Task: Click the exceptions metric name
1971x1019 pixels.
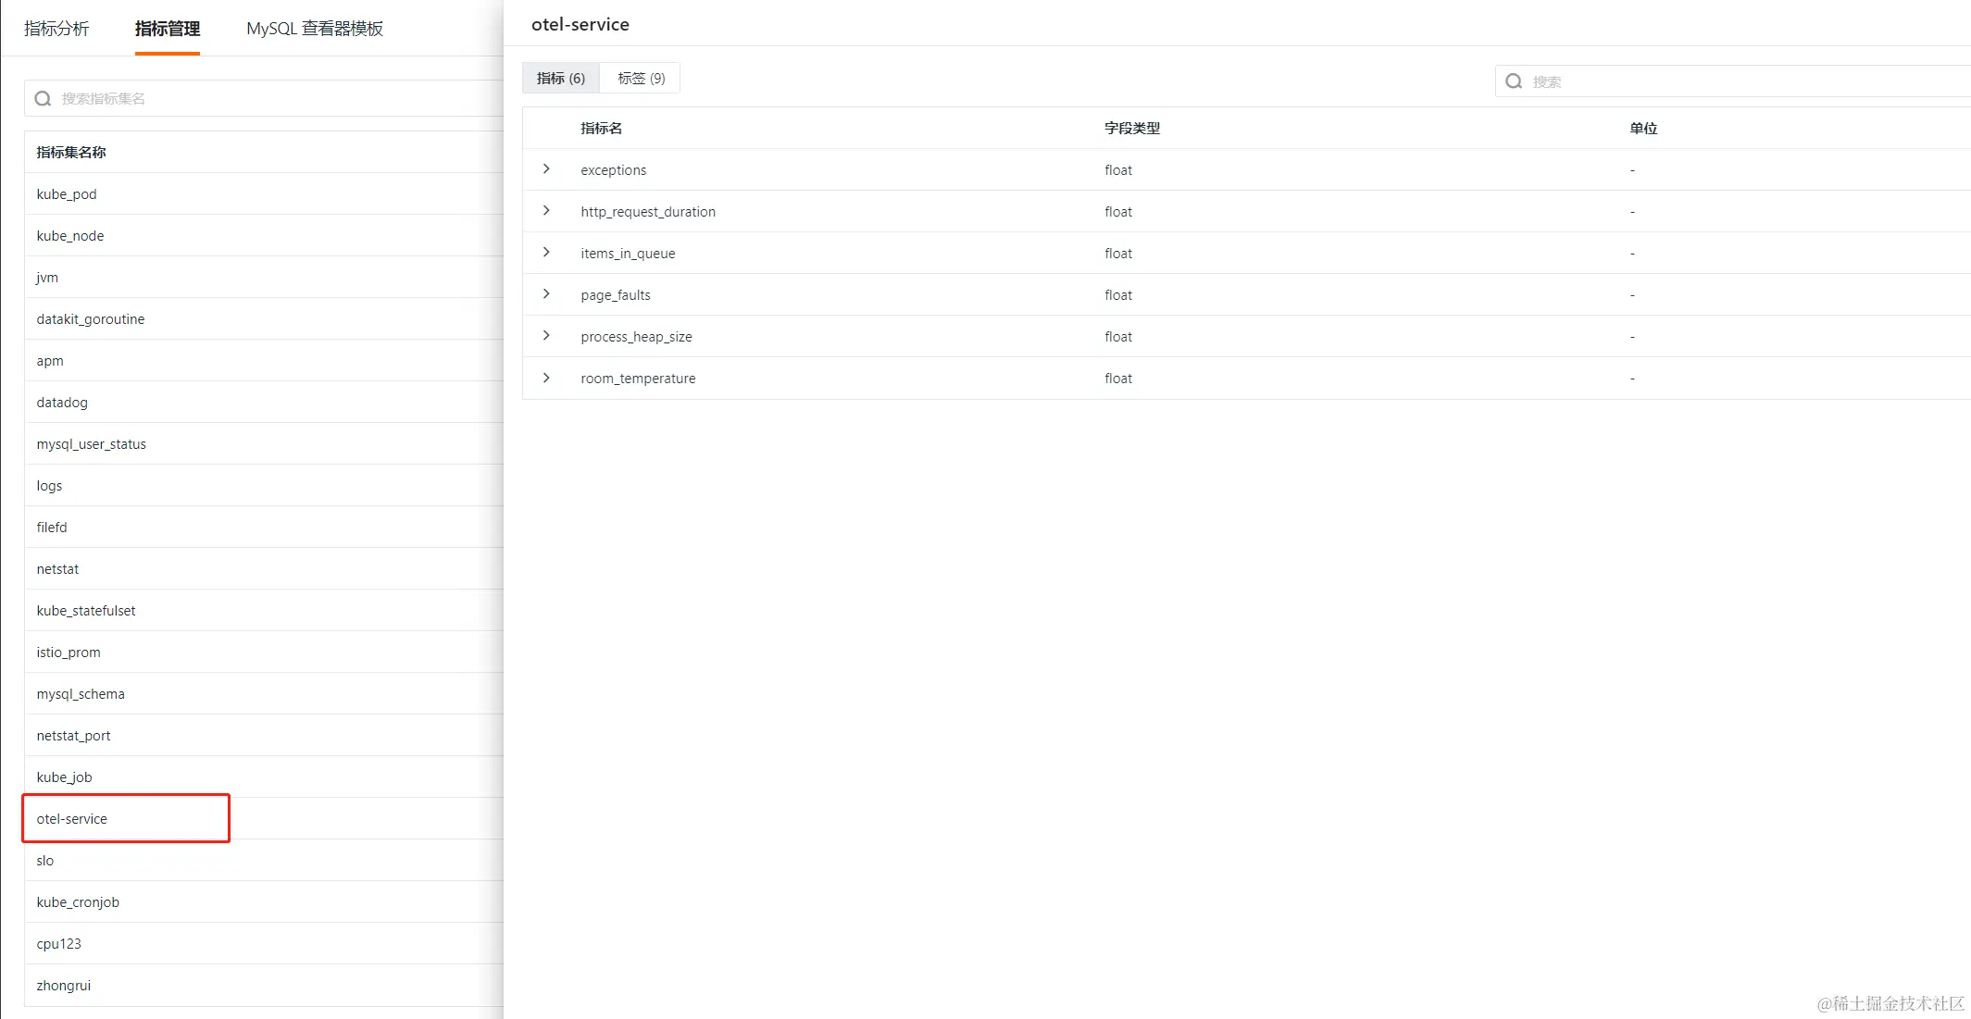Action: pos(613,170)
